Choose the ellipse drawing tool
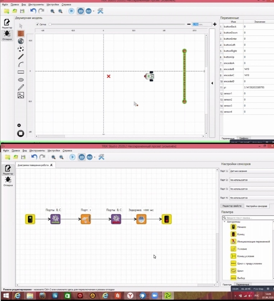 [21, 80]
